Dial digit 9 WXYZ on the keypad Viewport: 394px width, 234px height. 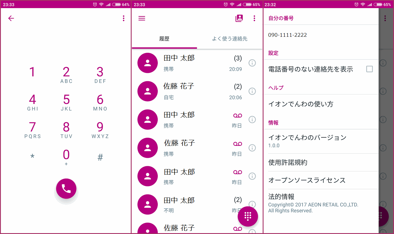[x=100, y=130]
